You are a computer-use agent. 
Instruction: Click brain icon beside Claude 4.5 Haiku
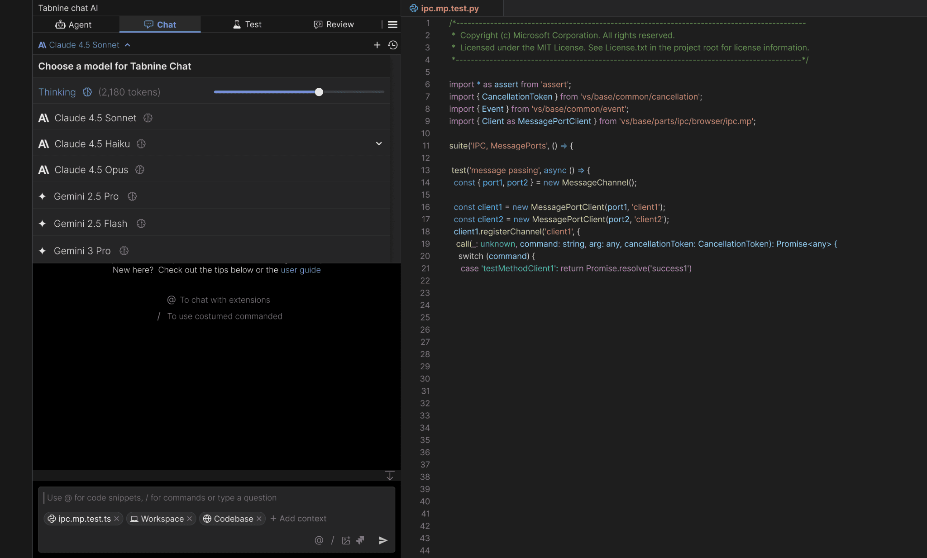[x=141, y=143]
